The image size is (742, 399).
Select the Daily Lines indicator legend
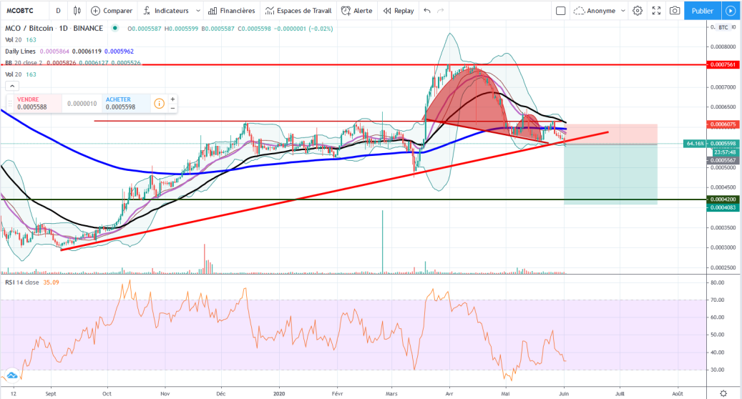(20, 51)
